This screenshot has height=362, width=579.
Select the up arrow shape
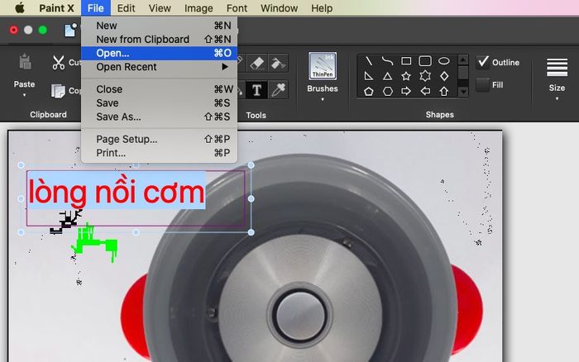click(444, 91)
